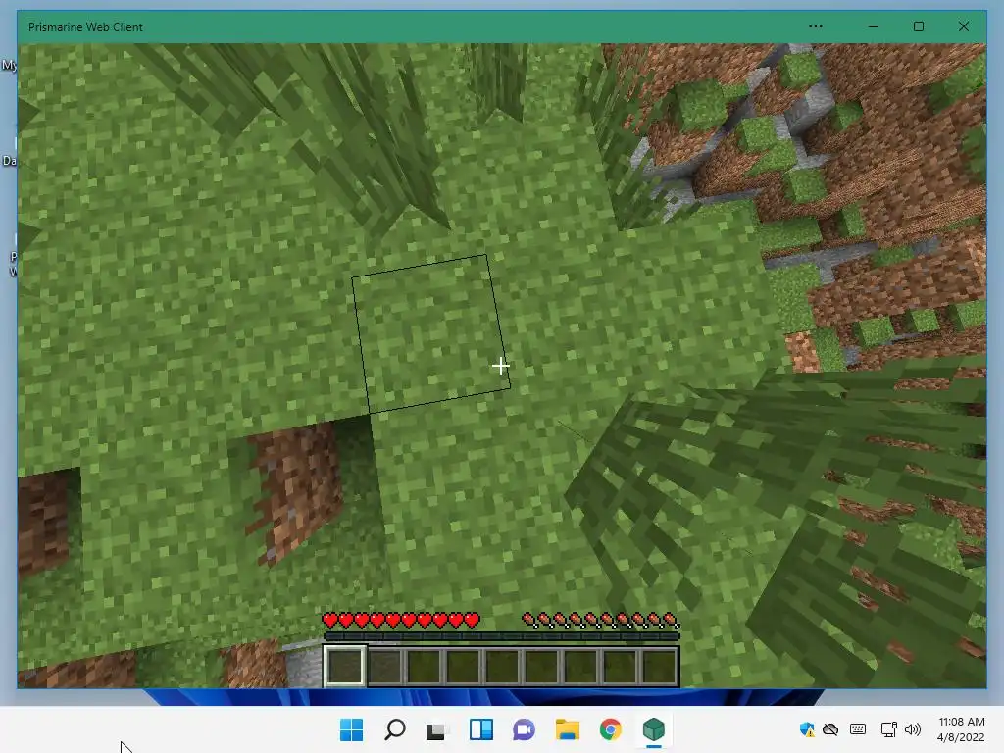Screen dimensions: 1004x753
Task: Select the first hotbar slot
Action: [345, 666]
